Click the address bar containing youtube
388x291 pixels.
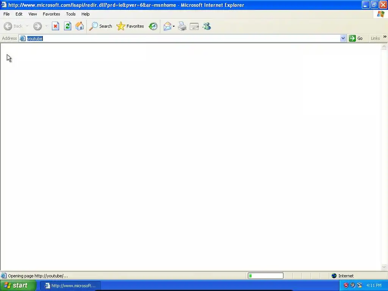click(183, 38)
